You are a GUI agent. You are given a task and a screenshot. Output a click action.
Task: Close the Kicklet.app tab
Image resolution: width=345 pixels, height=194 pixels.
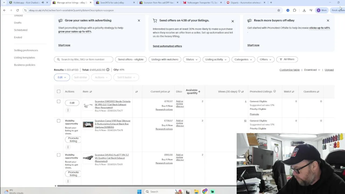click(47, 2)
